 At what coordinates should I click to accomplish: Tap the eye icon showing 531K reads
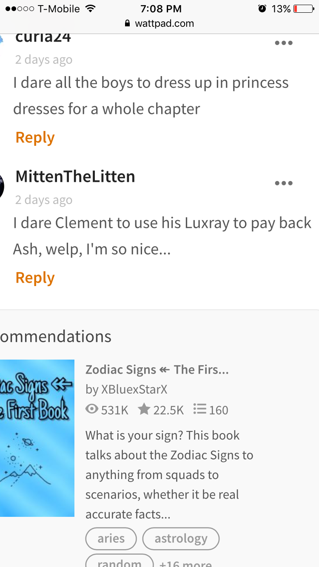(x=92, y=409)
